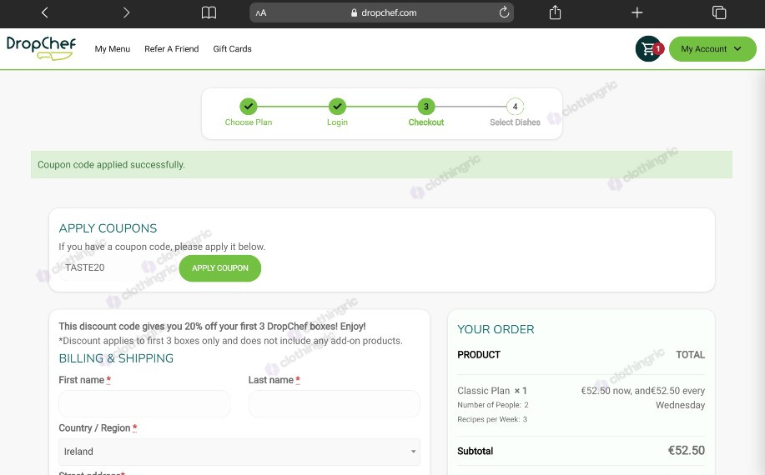Click the 'Classic Plan × 1' product line
Image resolution: width=765 pixels, height=475 pixels.
(x=492, y=391)
